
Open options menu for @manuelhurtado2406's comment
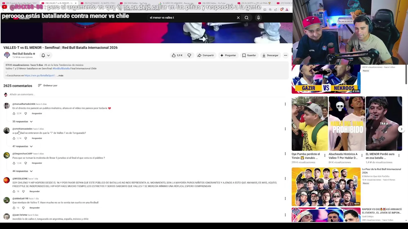[285, 104]
